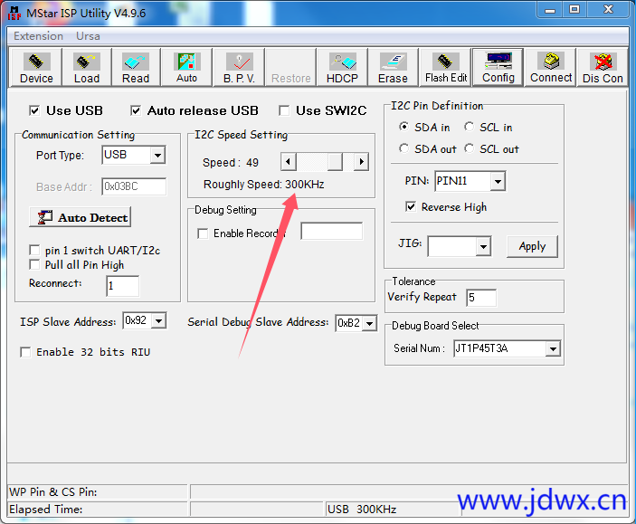Click the 'Roughly Speed: 300KHz' text

coord(263,185)
